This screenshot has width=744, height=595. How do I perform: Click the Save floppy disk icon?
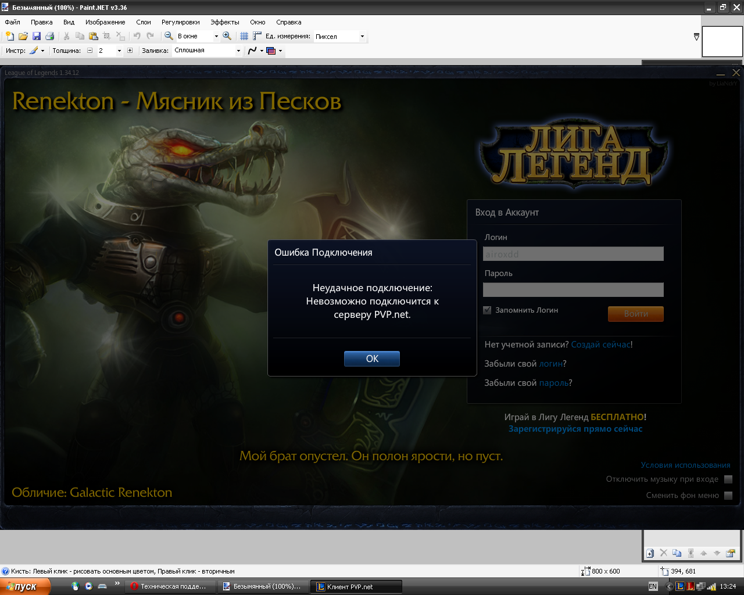37,36
